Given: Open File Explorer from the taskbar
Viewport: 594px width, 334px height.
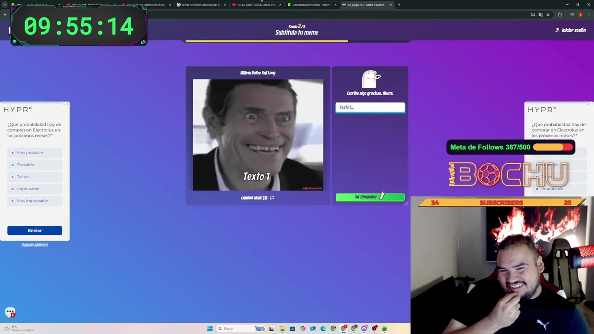Looking at the screenshot, I should click(282, 328).
